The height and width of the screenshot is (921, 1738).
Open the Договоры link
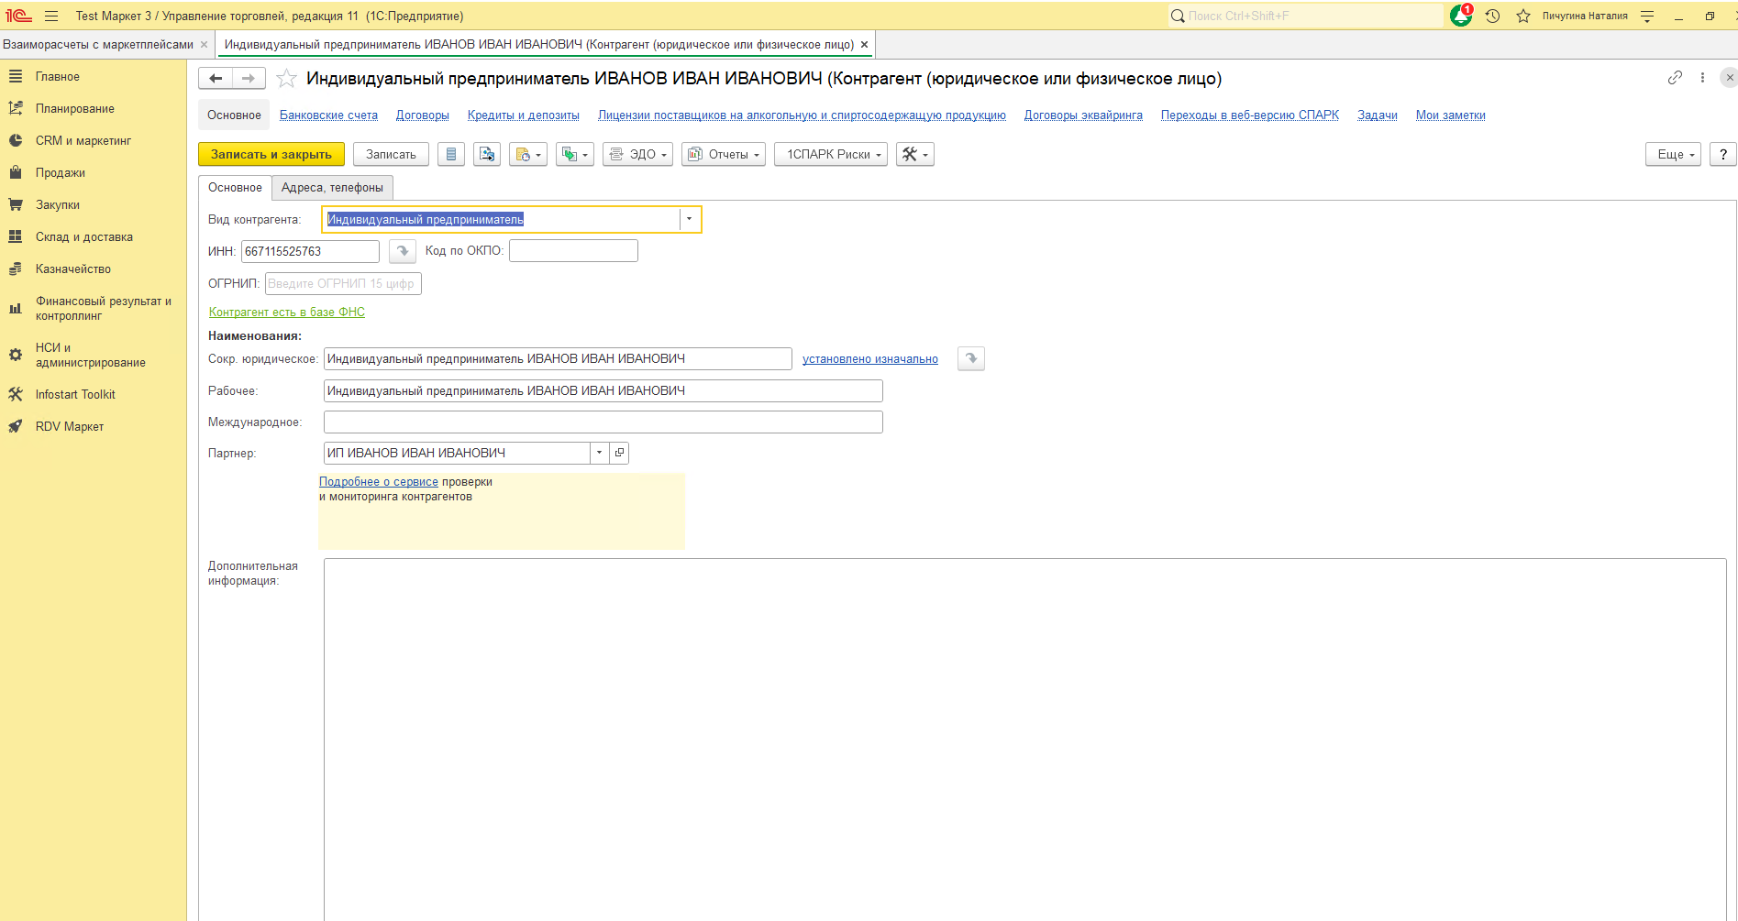point(423,115)
